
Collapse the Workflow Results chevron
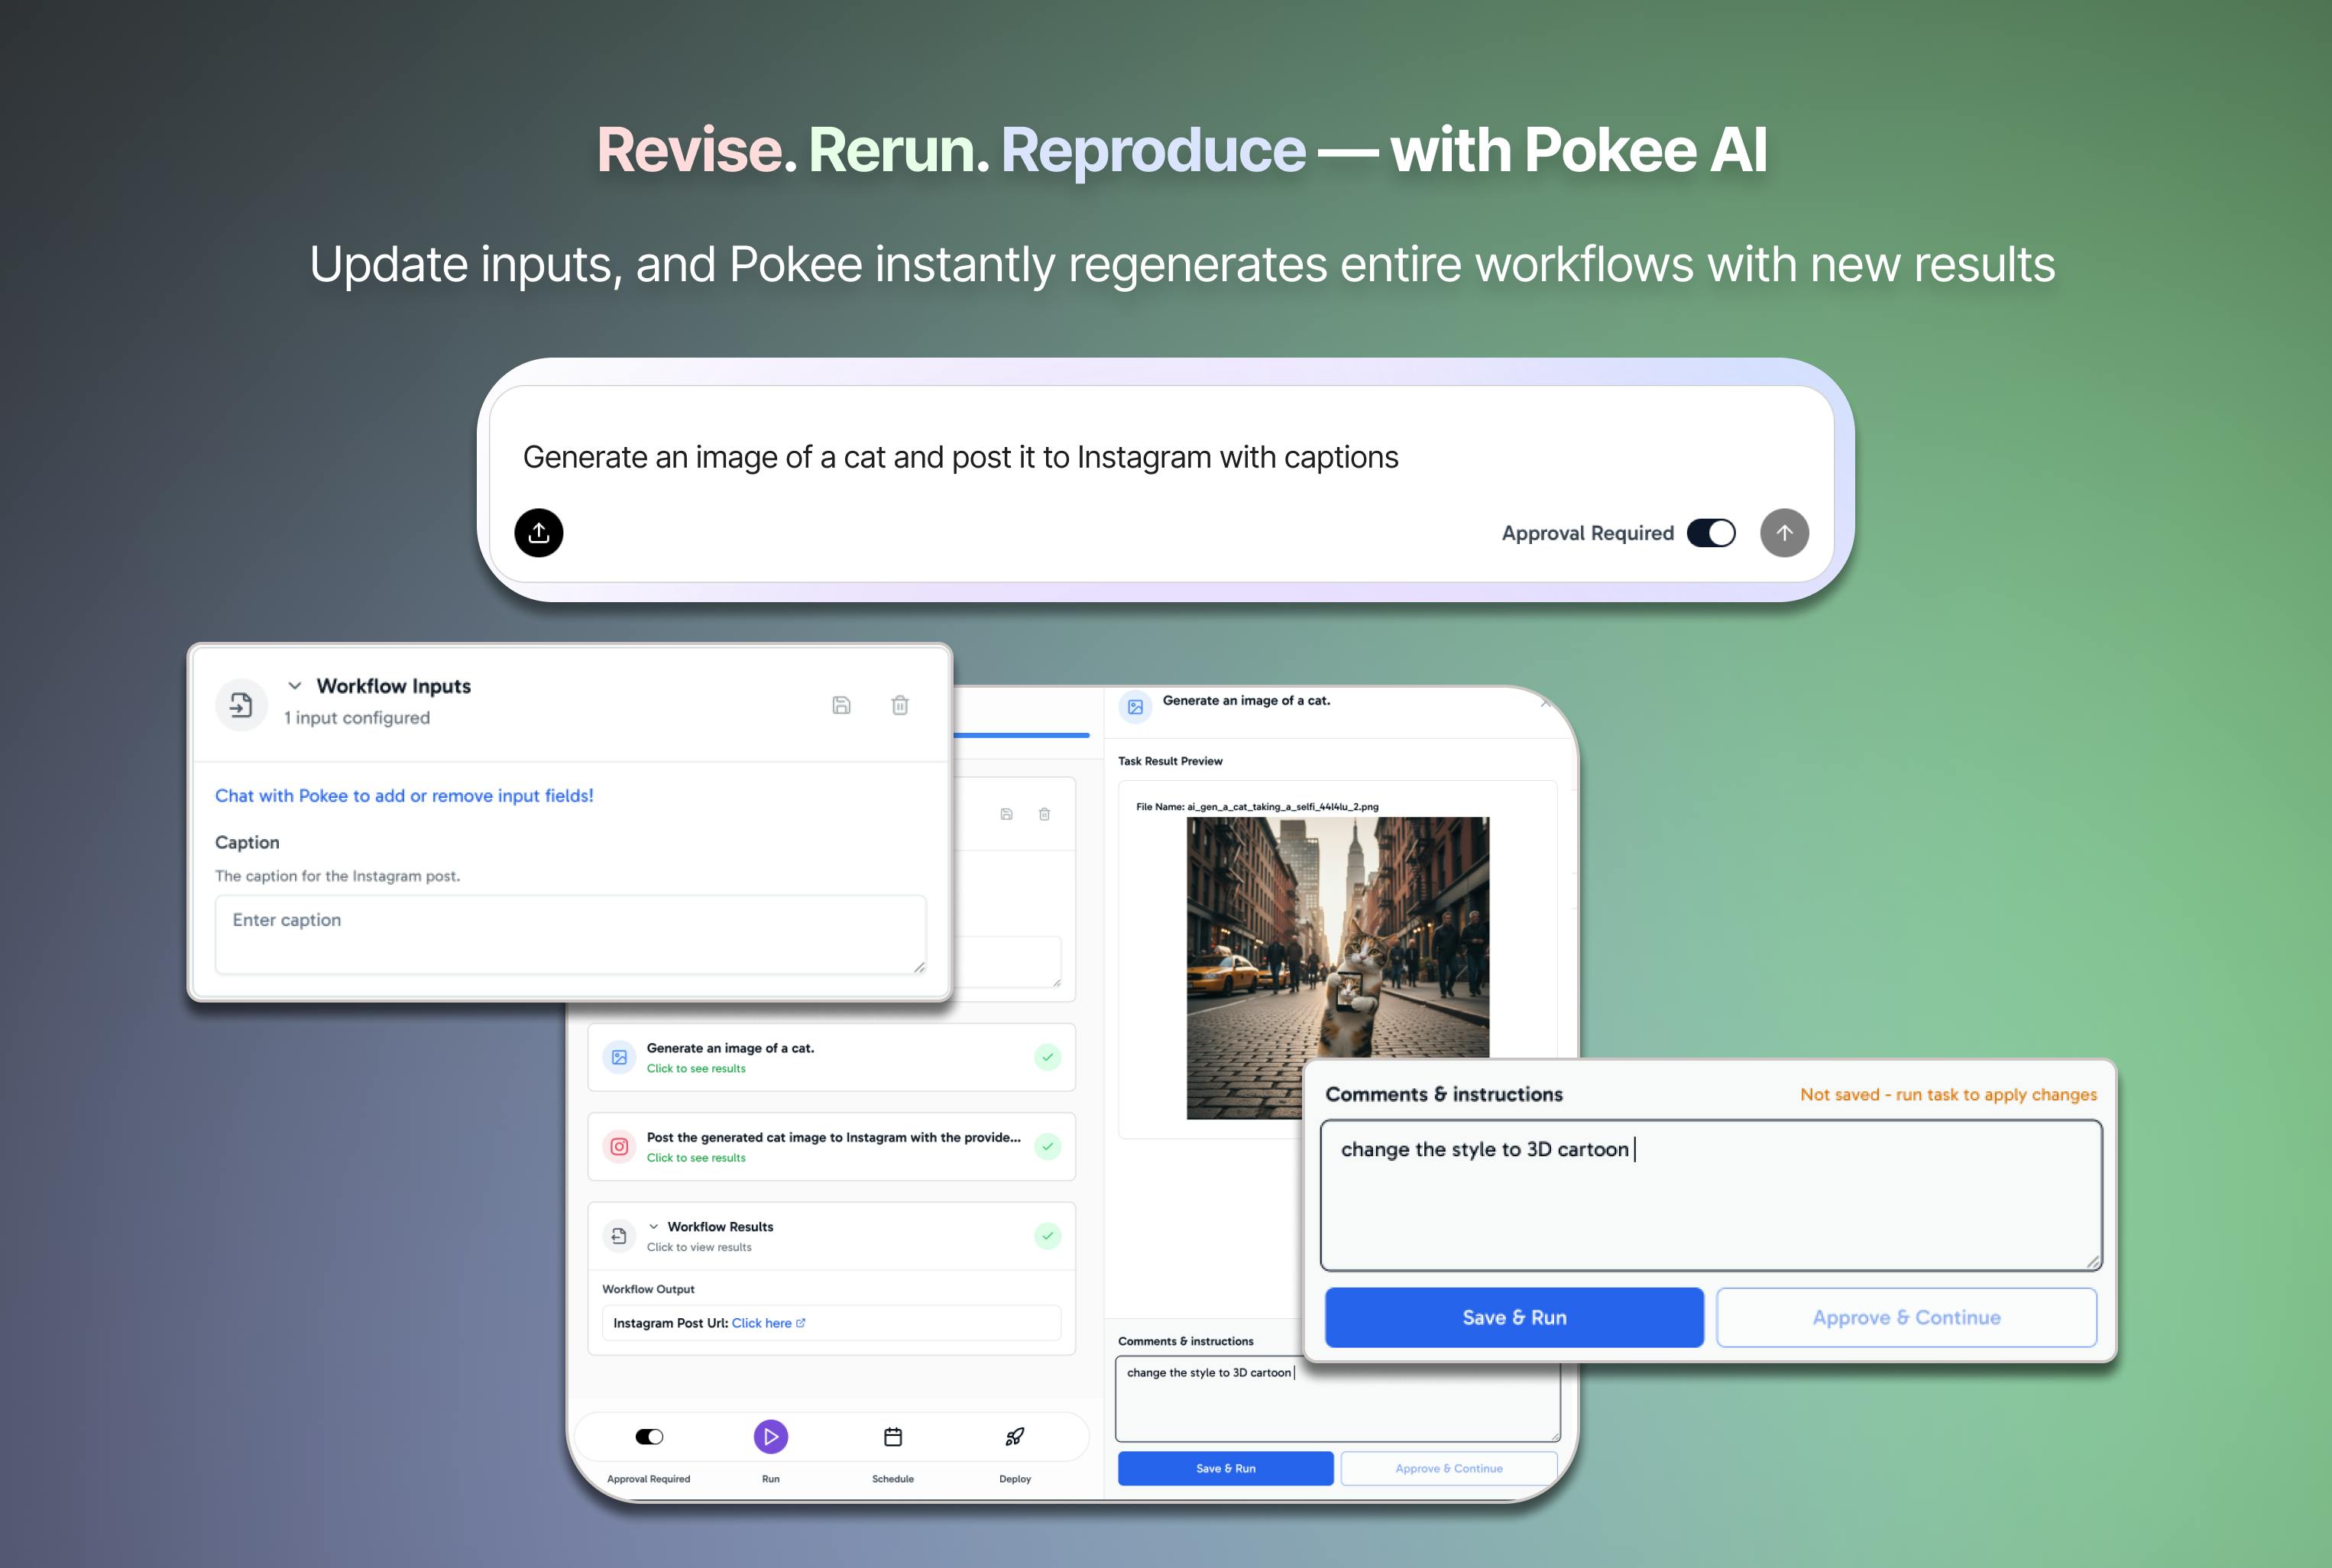pos(653,1226)
